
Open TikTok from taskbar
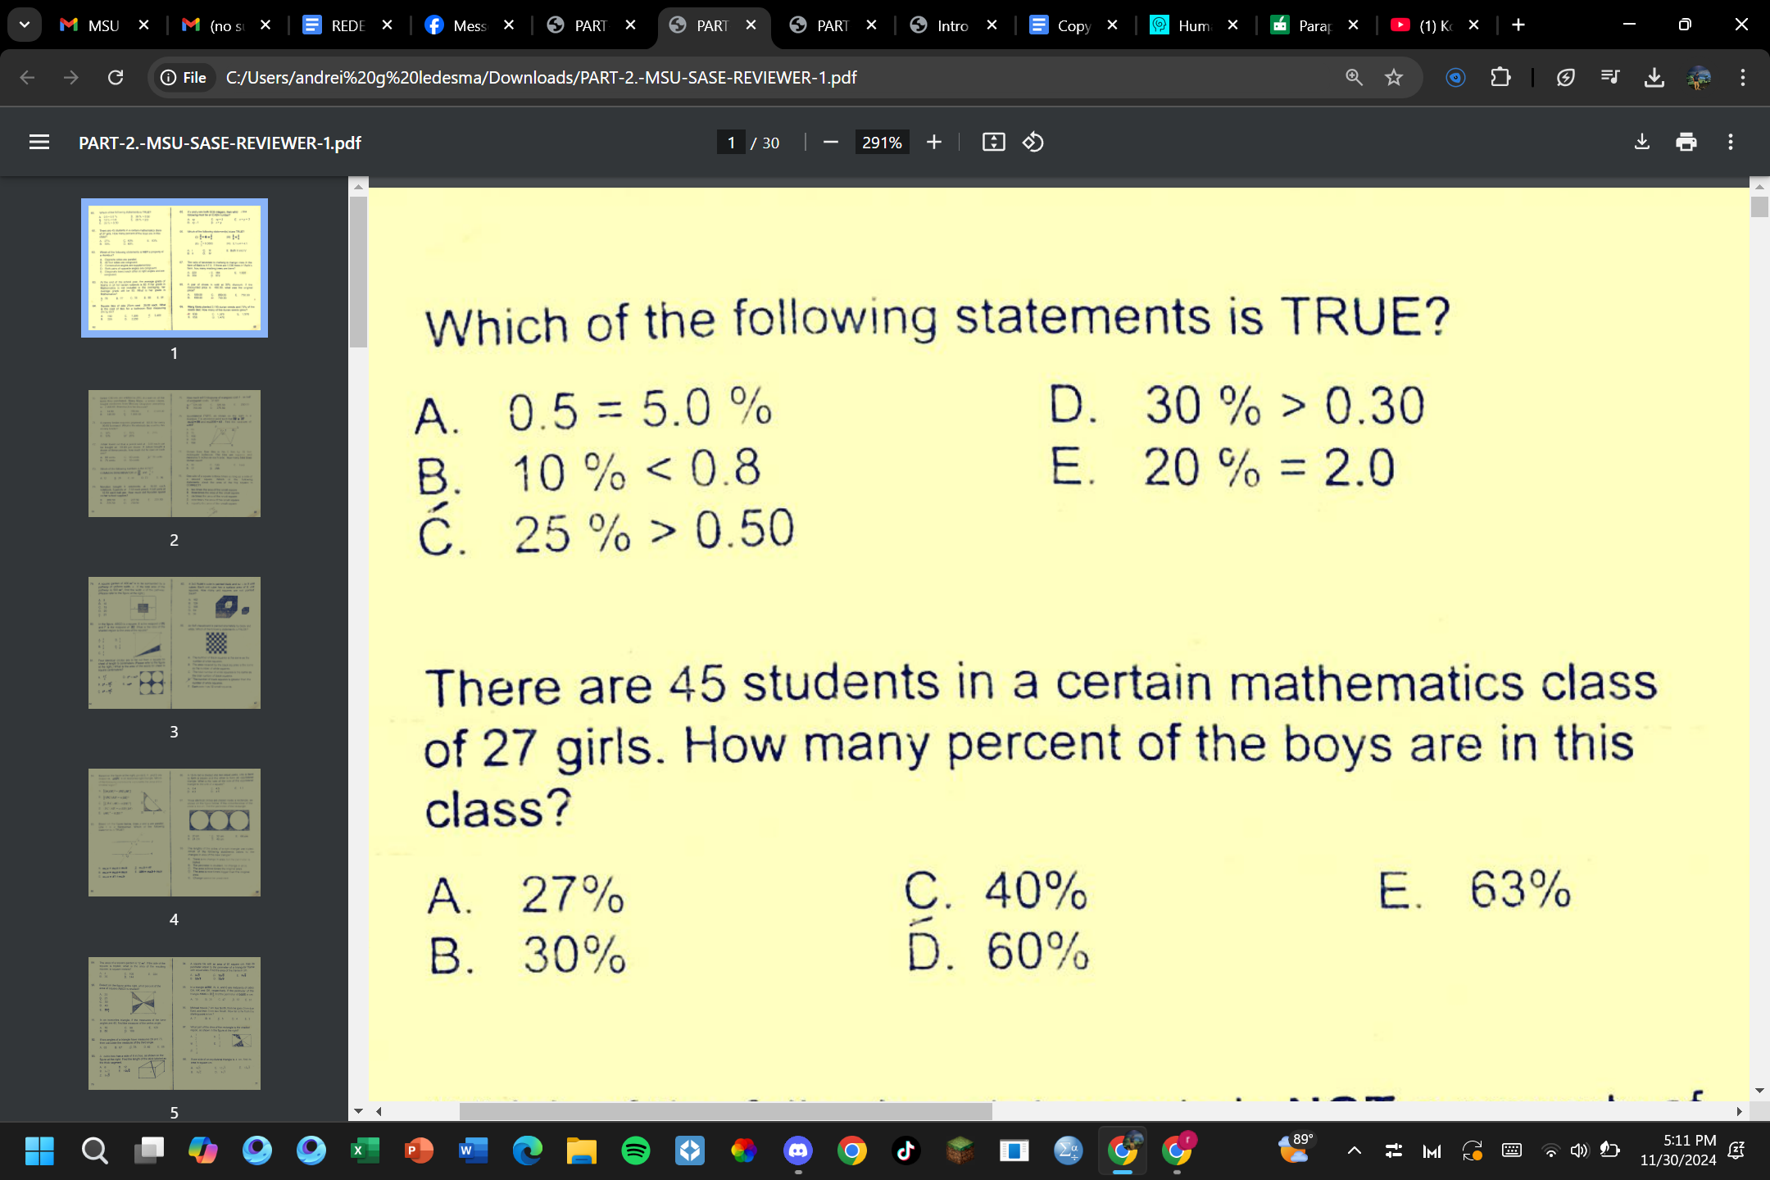(906, 1151)
